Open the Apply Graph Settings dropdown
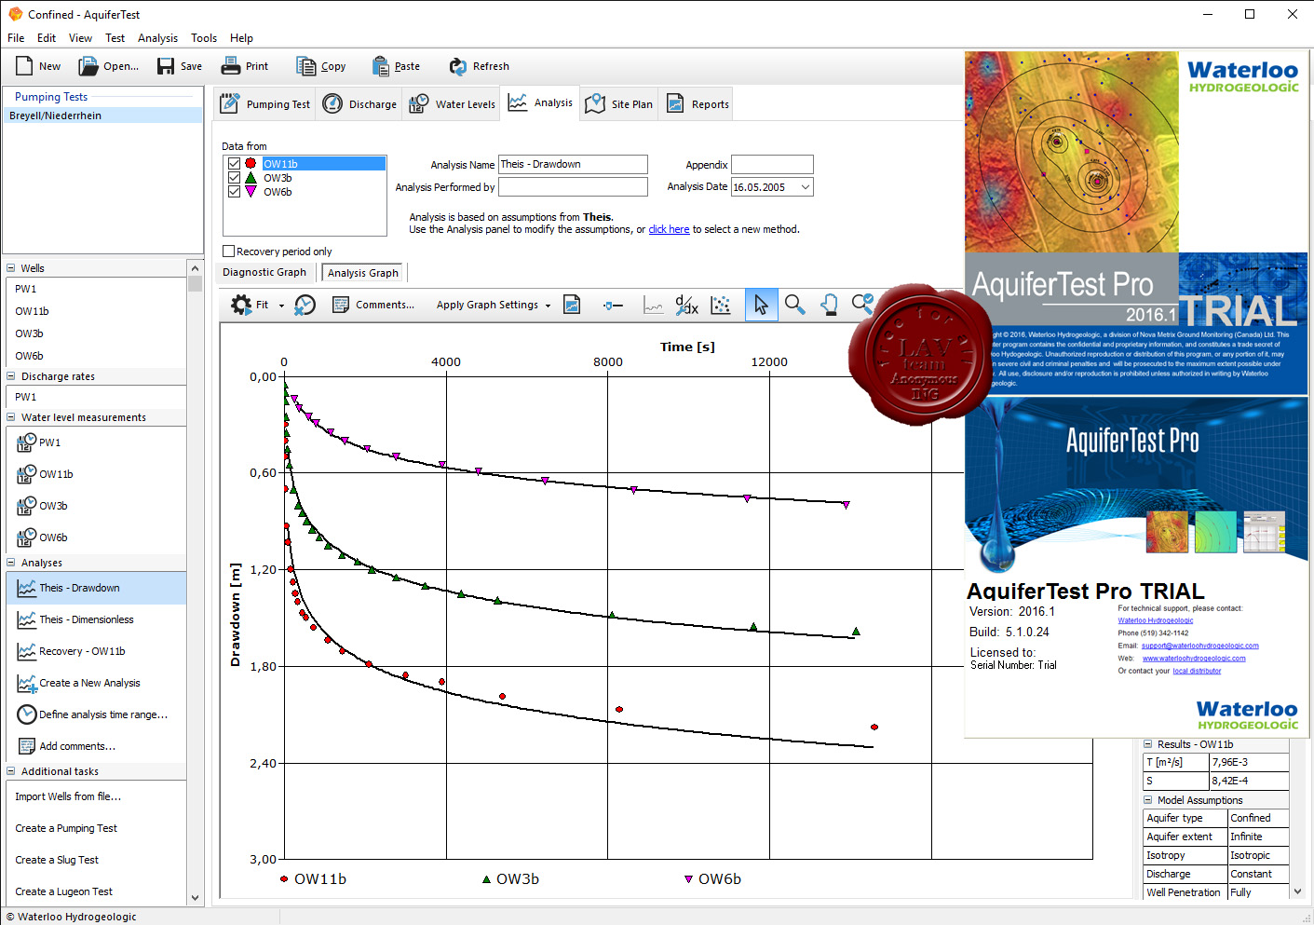 [548, 306]
